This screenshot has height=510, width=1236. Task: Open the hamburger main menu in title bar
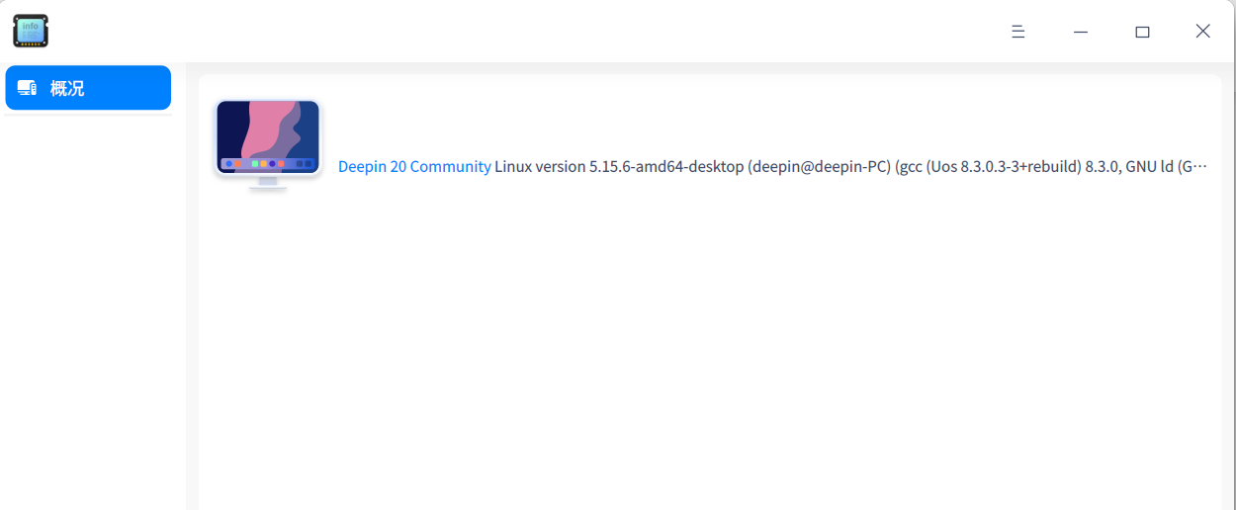(1018, 32)
